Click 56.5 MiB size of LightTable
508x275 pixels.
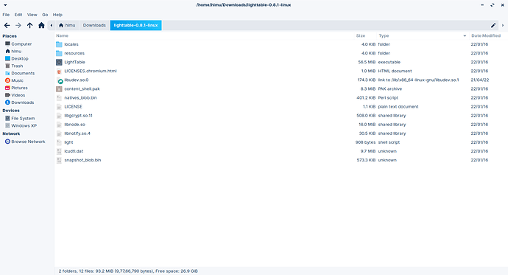367,62
